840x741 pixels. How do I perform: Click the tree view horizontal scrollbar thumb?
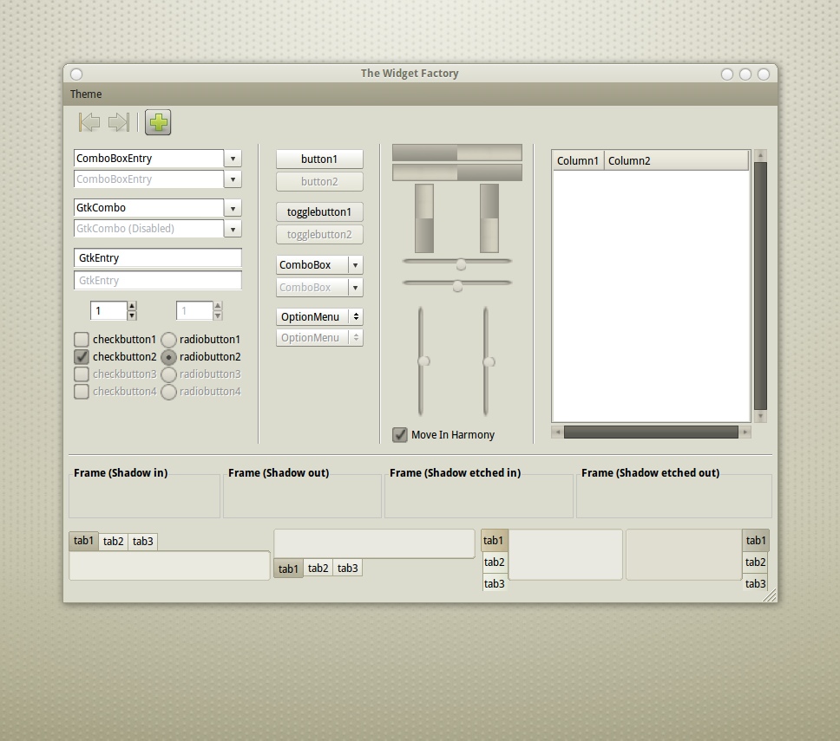point(651,432)
